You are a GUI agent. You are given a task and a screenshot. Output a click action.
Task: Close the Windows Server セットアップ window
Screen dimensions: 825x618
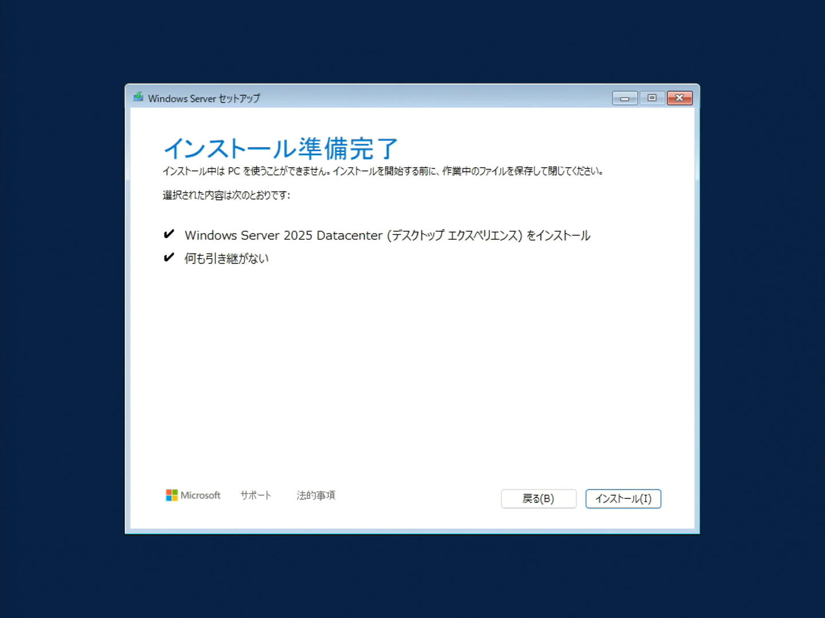click(679, 98)
